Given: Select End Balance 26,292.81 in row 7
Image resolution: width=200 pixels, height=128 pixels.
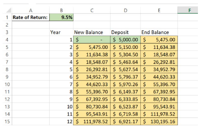Looking at the screenshot, I should [x=159, y=62].
